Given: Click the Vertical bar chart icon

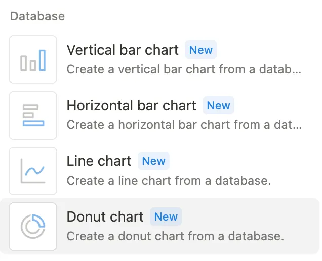Looking at the screenshot, I should click(x=33, y=60).
